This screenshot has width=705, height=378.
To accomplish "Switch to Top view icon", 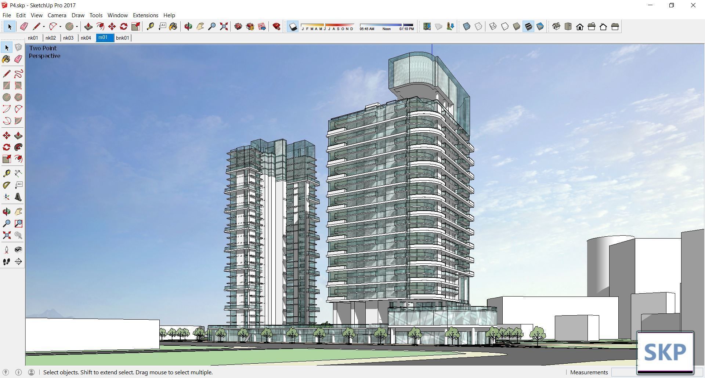I will point(568,26).
